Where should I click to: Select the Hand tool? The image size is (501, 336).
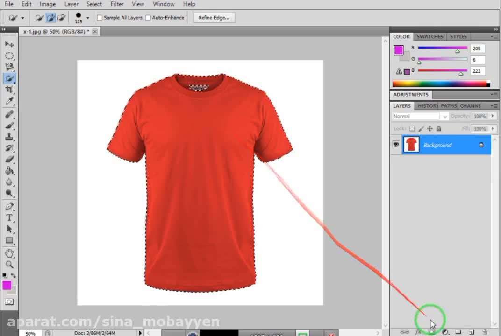(x=9, y=253)
